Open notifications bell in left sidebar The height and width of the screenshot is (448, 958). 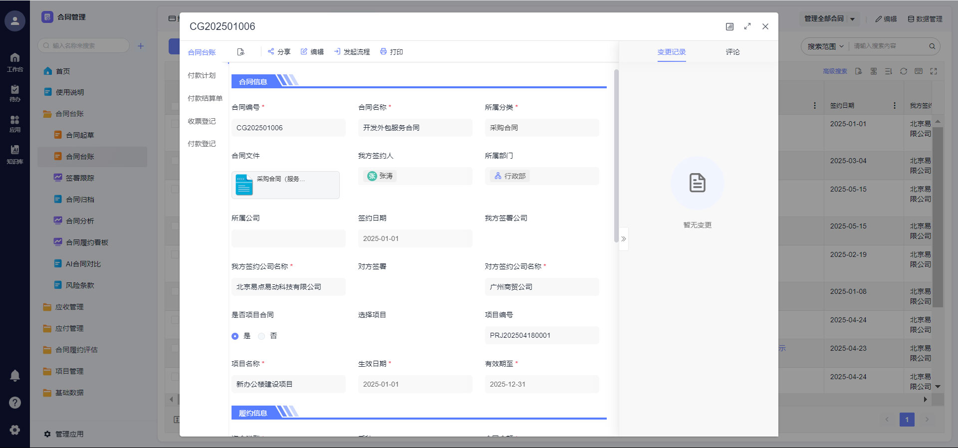pos(15,376)
